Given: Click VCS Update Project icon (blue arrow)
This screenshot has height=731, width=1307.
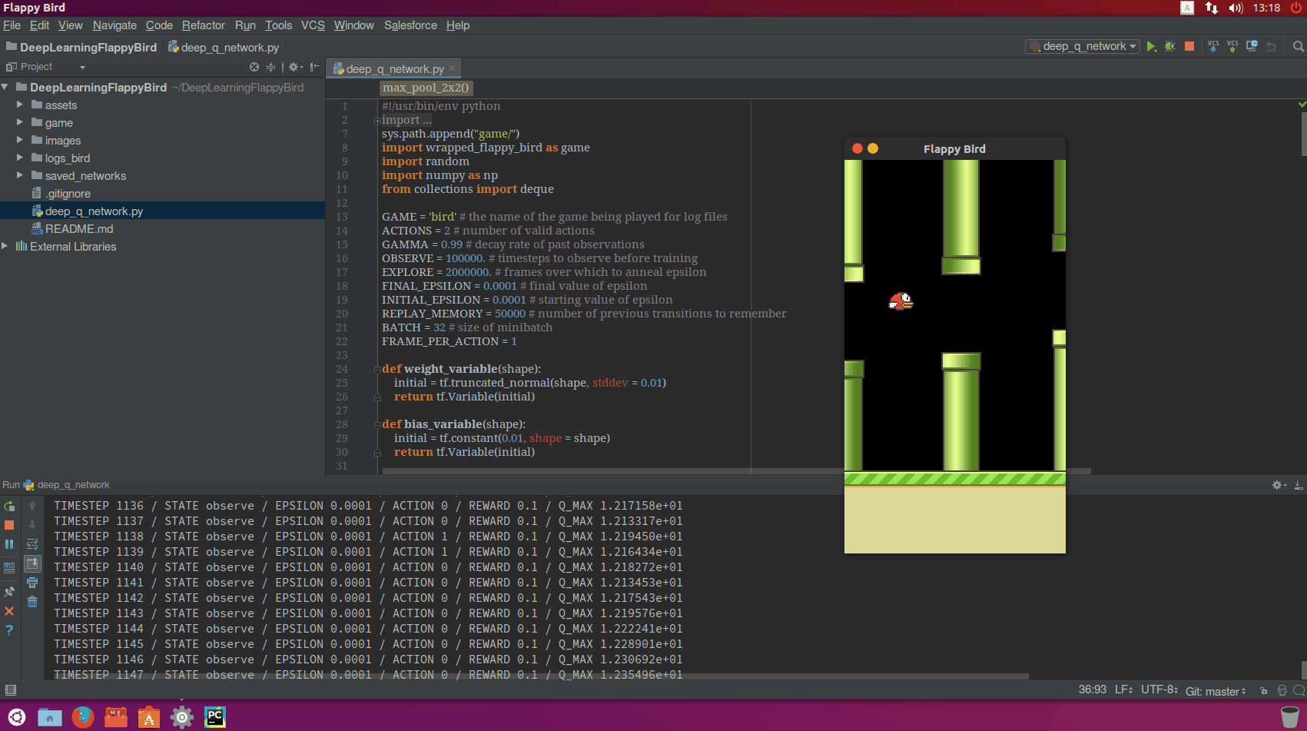Looking at the screenshot, I should 1213,46.
